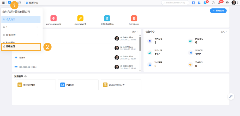Click the customer service headset icon
The width and height of the screenshot is (240, 116).
pos(227,3)
